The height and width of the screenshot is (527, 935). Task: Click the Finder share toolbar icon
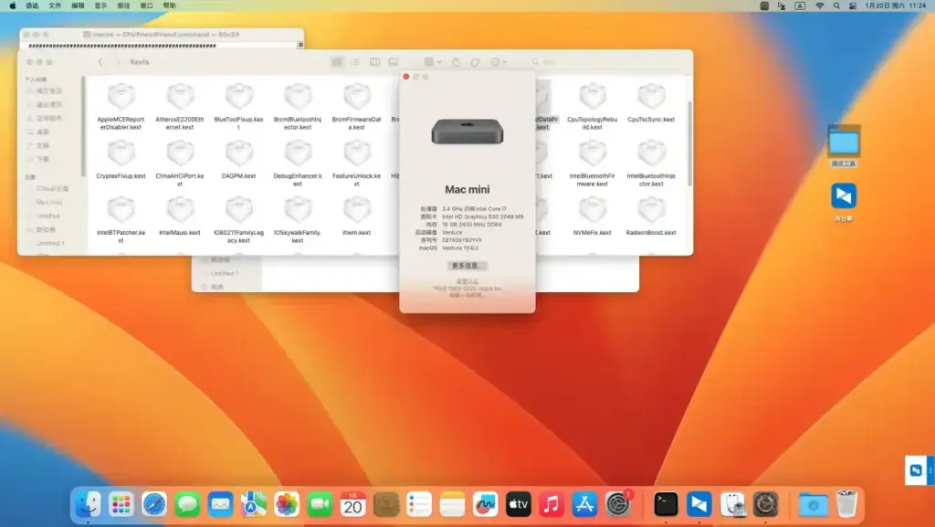point(457,62)
